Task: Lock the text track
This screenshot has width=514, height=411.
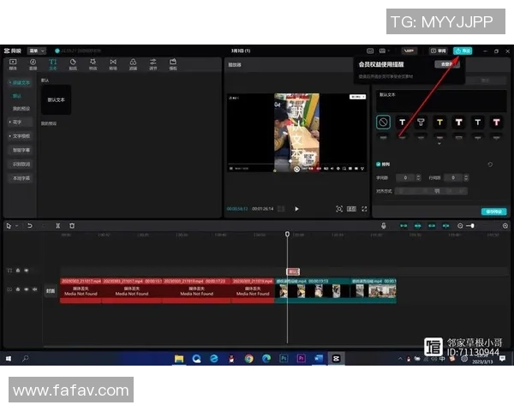Action: [18, 271]
